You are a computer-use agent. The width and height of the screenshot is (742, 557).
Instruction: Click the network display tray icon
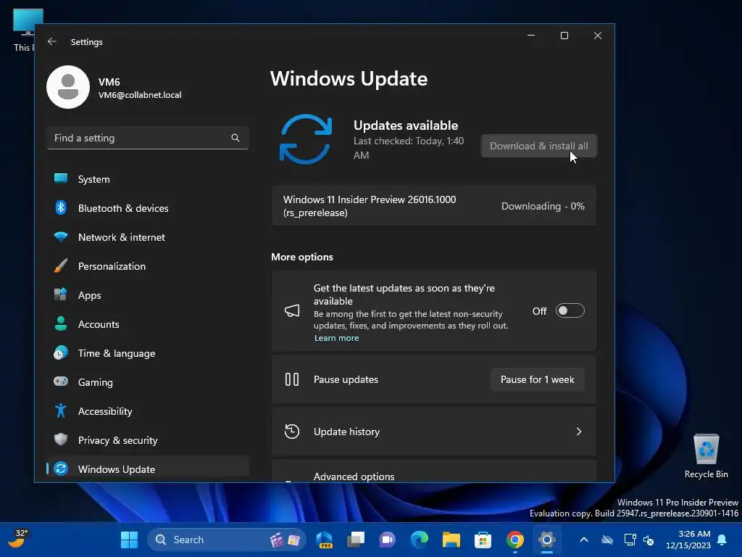pyautogui.click(x=630, y=540)
